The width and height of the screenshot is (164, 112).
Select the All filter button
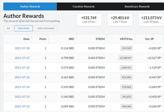tap(8, 28)
